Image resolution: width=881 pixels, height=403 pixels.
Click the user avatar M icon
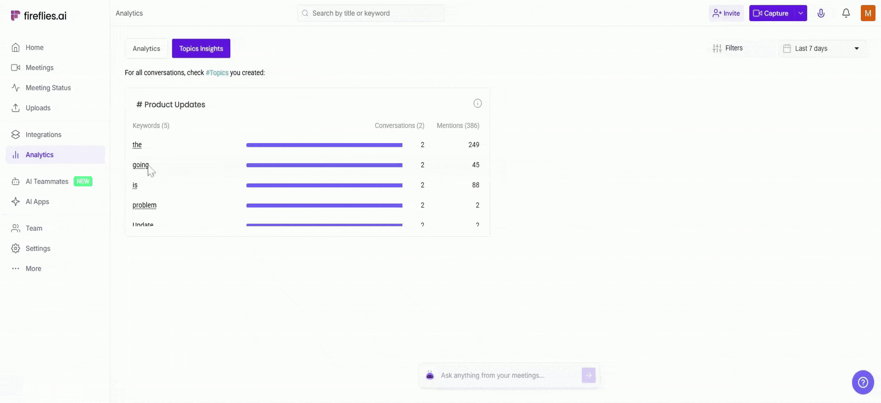[868, 13]
